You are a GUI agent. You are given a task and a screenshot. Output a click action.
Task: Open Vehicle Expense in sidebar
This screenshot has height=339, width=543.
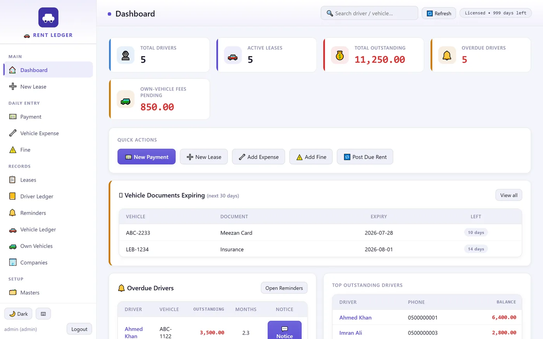pyautogui.click(x=48, y=133)
